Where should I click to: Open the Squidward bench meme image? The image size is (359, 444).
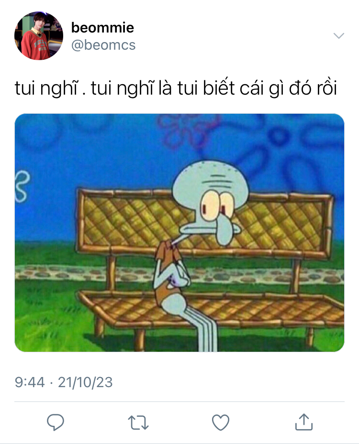179,232
